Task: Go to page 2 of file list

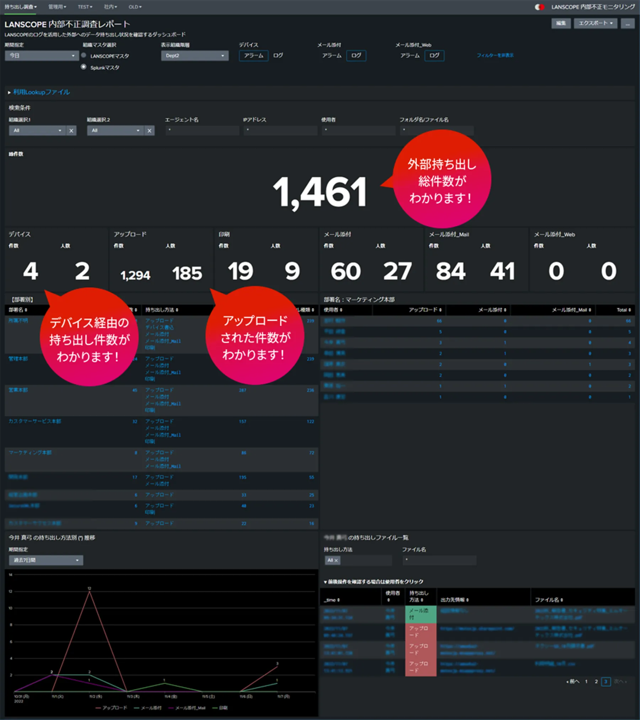Action: pos(596,682)
